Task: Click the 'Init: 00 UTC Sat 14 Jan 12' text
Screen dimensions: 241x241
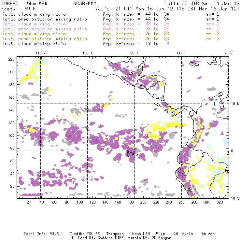Action: click(x=202, y=4)
